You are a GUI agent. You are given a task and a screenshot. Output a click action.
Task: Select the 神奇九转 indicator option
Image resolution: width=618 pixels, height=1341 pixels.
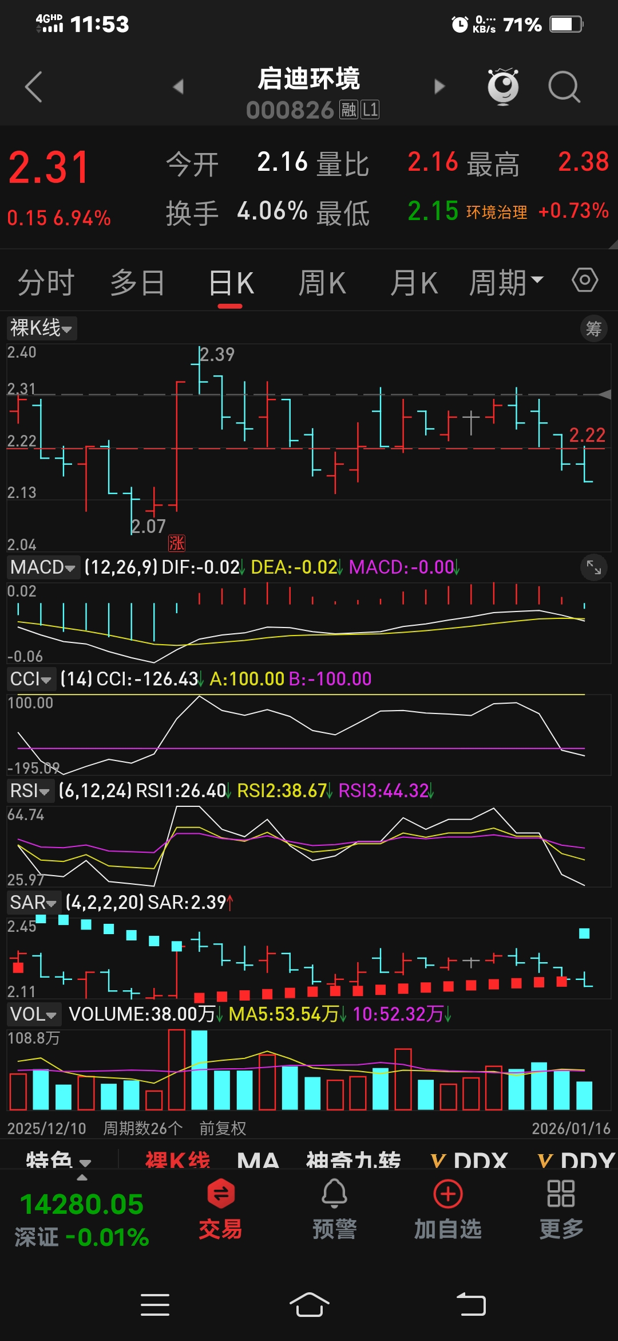353,1160
